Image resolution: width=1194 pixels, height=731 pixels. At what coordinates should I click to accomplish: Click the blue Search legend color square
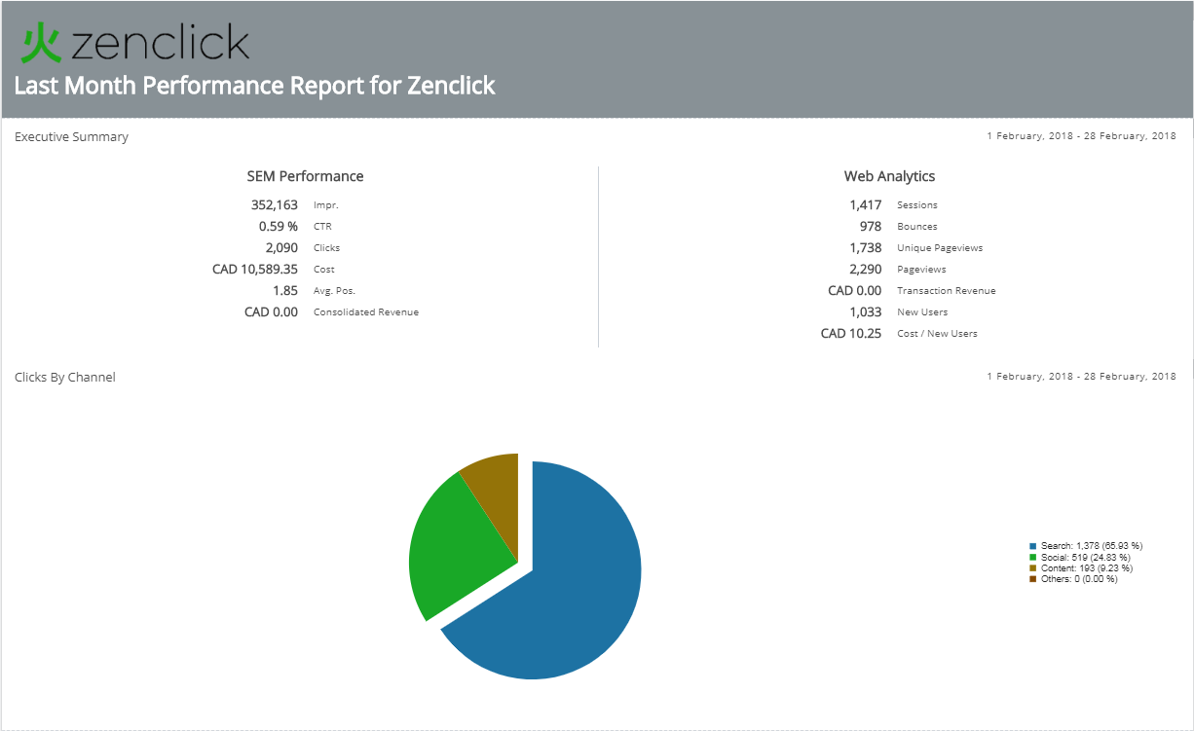(1033, 546)
